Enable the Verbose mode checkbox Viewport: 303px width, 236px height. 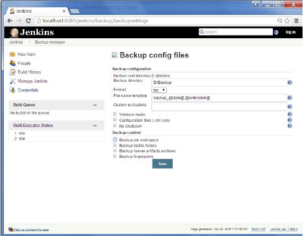[115, 114]
